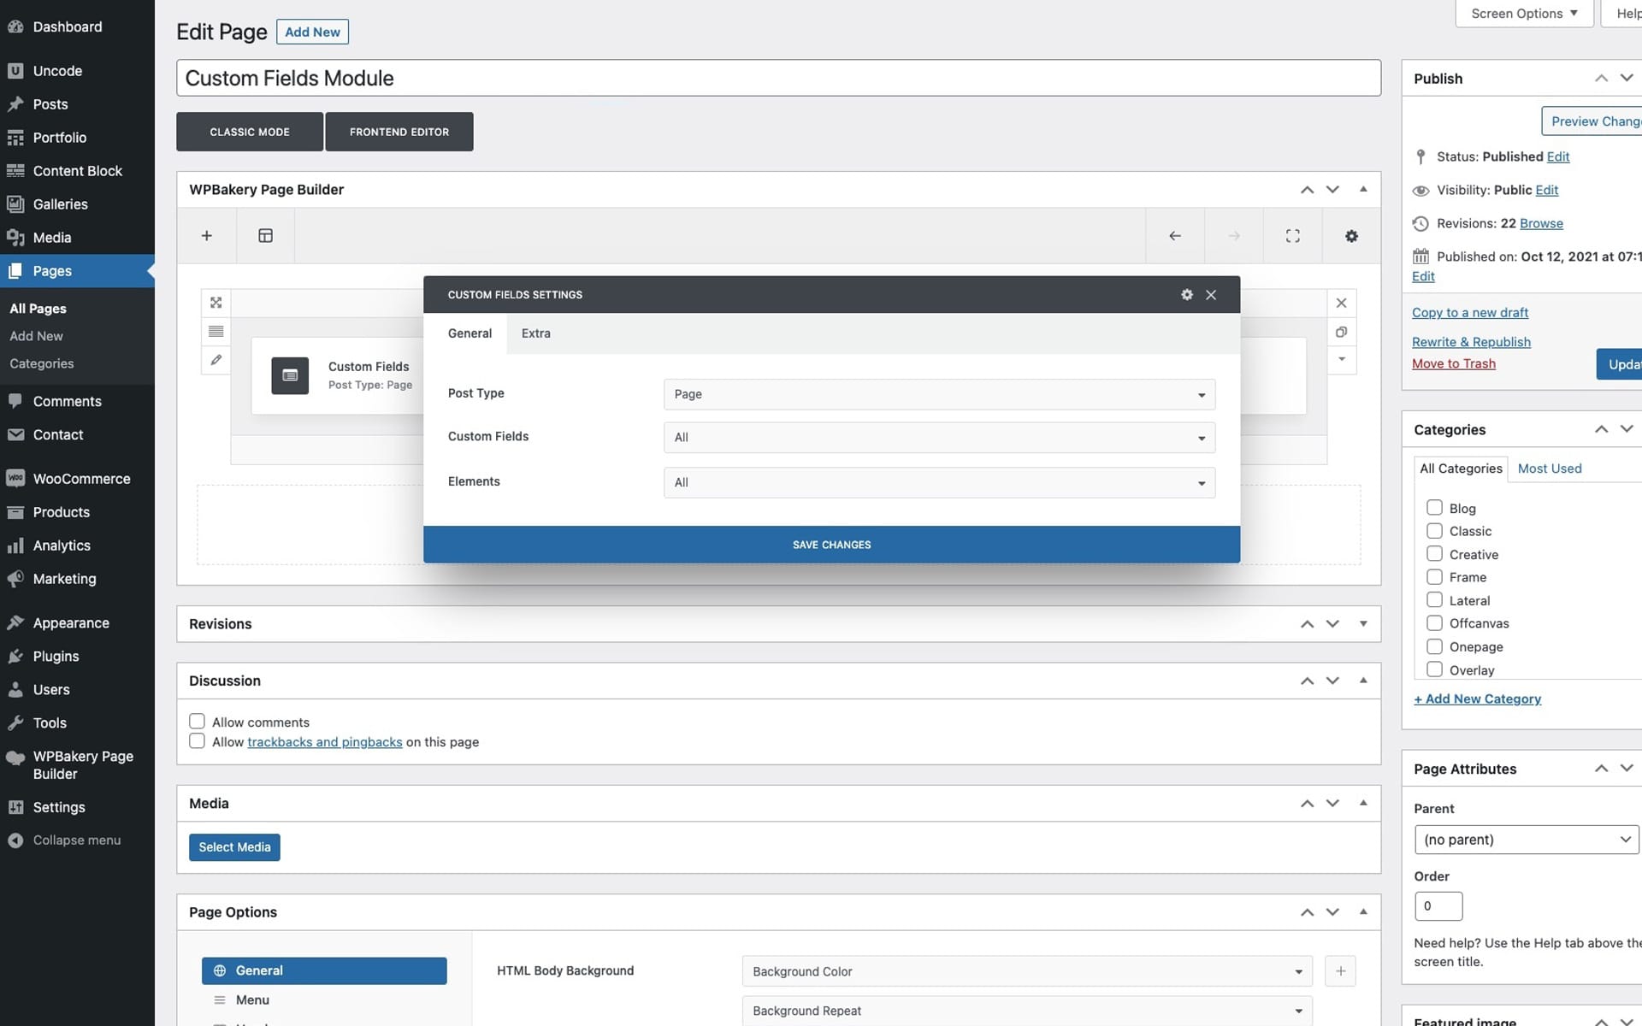The image size is (1642, 1026).
Task: Click the Add New page button
Action: [312, 32]
